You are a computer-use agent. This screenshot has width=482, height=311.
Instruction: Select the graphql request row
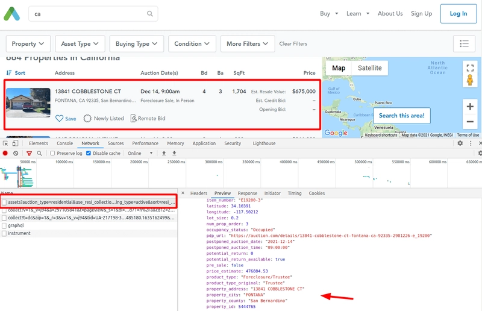89,225
